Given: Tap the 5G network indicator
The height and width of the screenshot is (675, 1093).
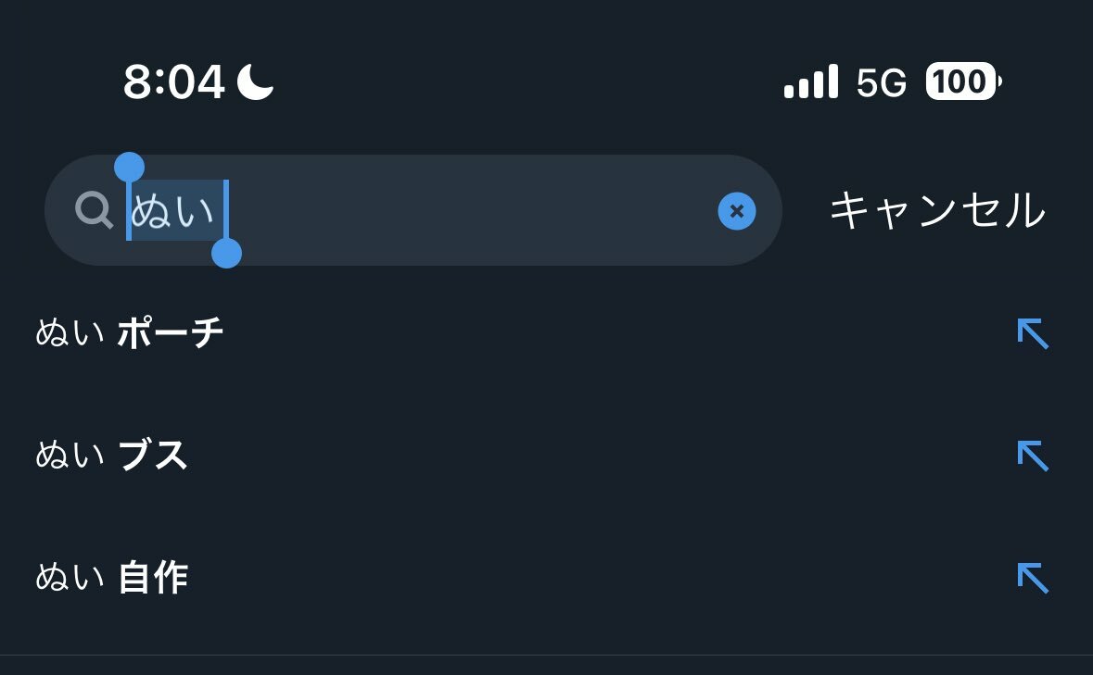Looking at the screenshot, I should click(881, 82).
